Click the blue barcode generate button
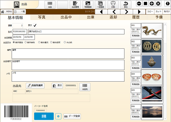Viewport: 171px width, 122px height. 44,116
